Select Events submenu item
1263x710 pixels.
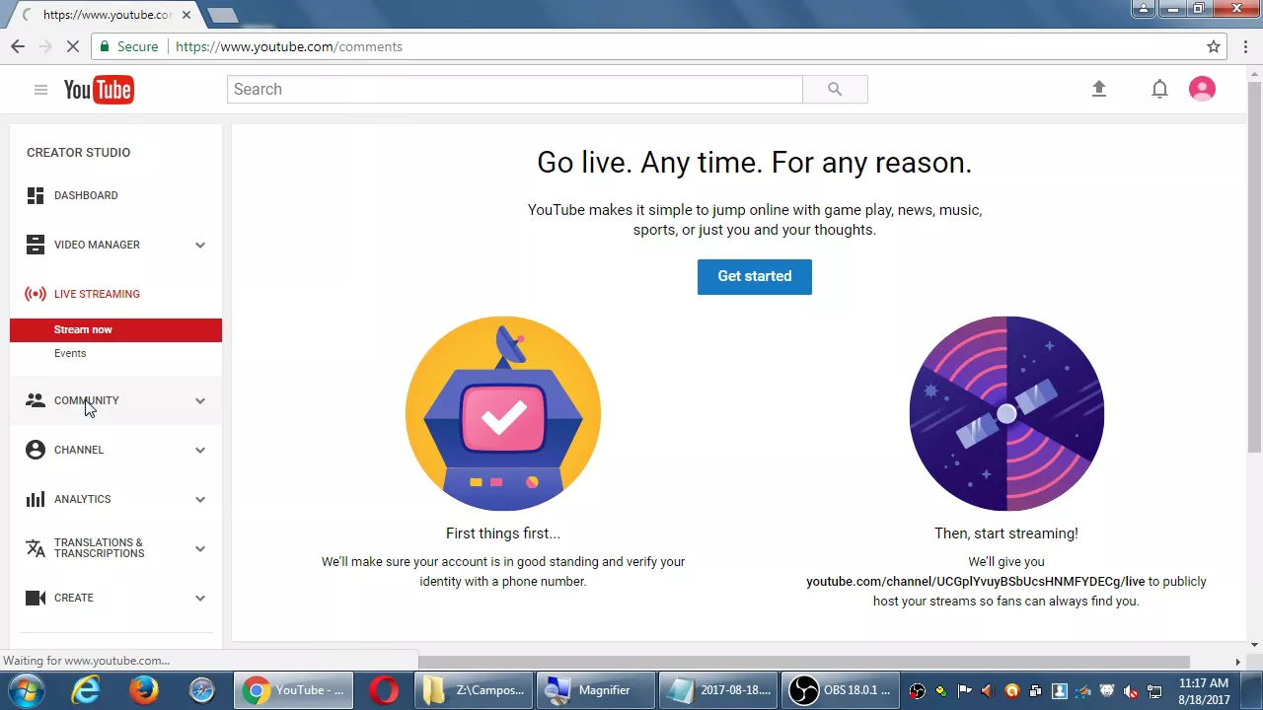[x=70, y=353]
